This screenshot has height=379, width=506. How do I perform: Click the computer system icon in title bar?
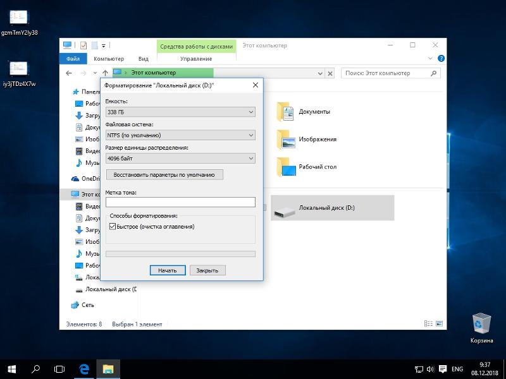point(68,45)
